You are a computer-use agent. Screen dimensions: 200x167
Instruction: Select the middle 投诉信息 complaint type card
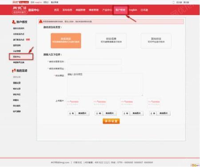pos(111,41)
